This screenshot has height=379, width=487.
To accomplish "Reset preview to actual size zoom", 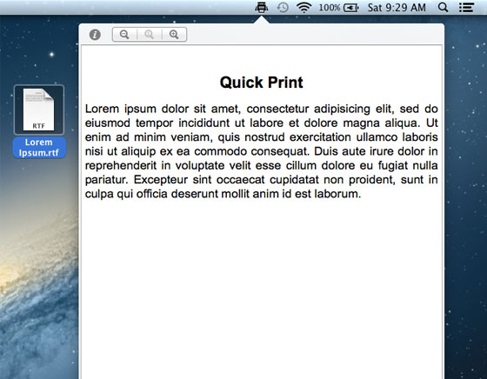I will coord(150,35).
